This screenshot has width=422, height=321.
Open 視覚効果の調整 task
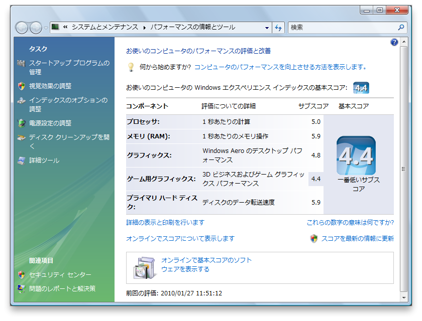point(50,86)
